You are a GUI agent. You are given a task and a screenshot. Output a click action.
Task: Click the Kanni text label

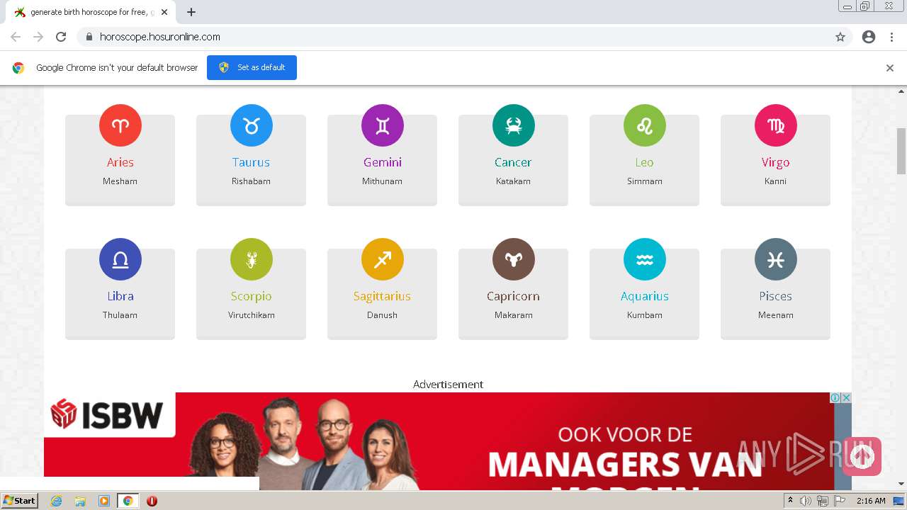coord(776,181)
